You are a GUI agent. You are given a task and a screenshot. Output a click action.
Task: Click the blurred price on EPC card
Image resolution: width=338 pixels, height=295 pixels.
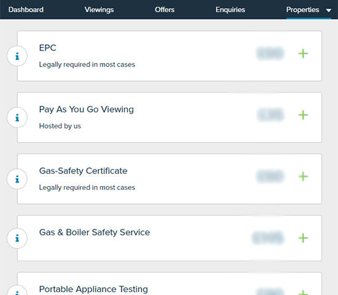click(270, 53)
